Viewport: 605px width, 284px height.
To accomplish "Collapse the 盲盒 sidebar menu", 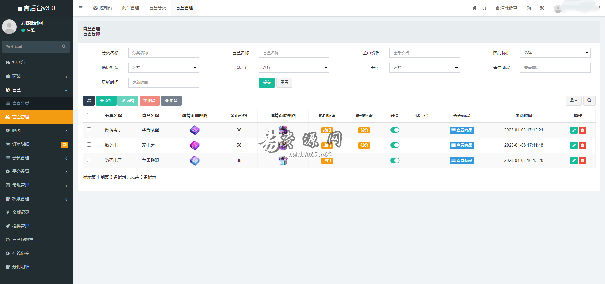I will [37, 90].
